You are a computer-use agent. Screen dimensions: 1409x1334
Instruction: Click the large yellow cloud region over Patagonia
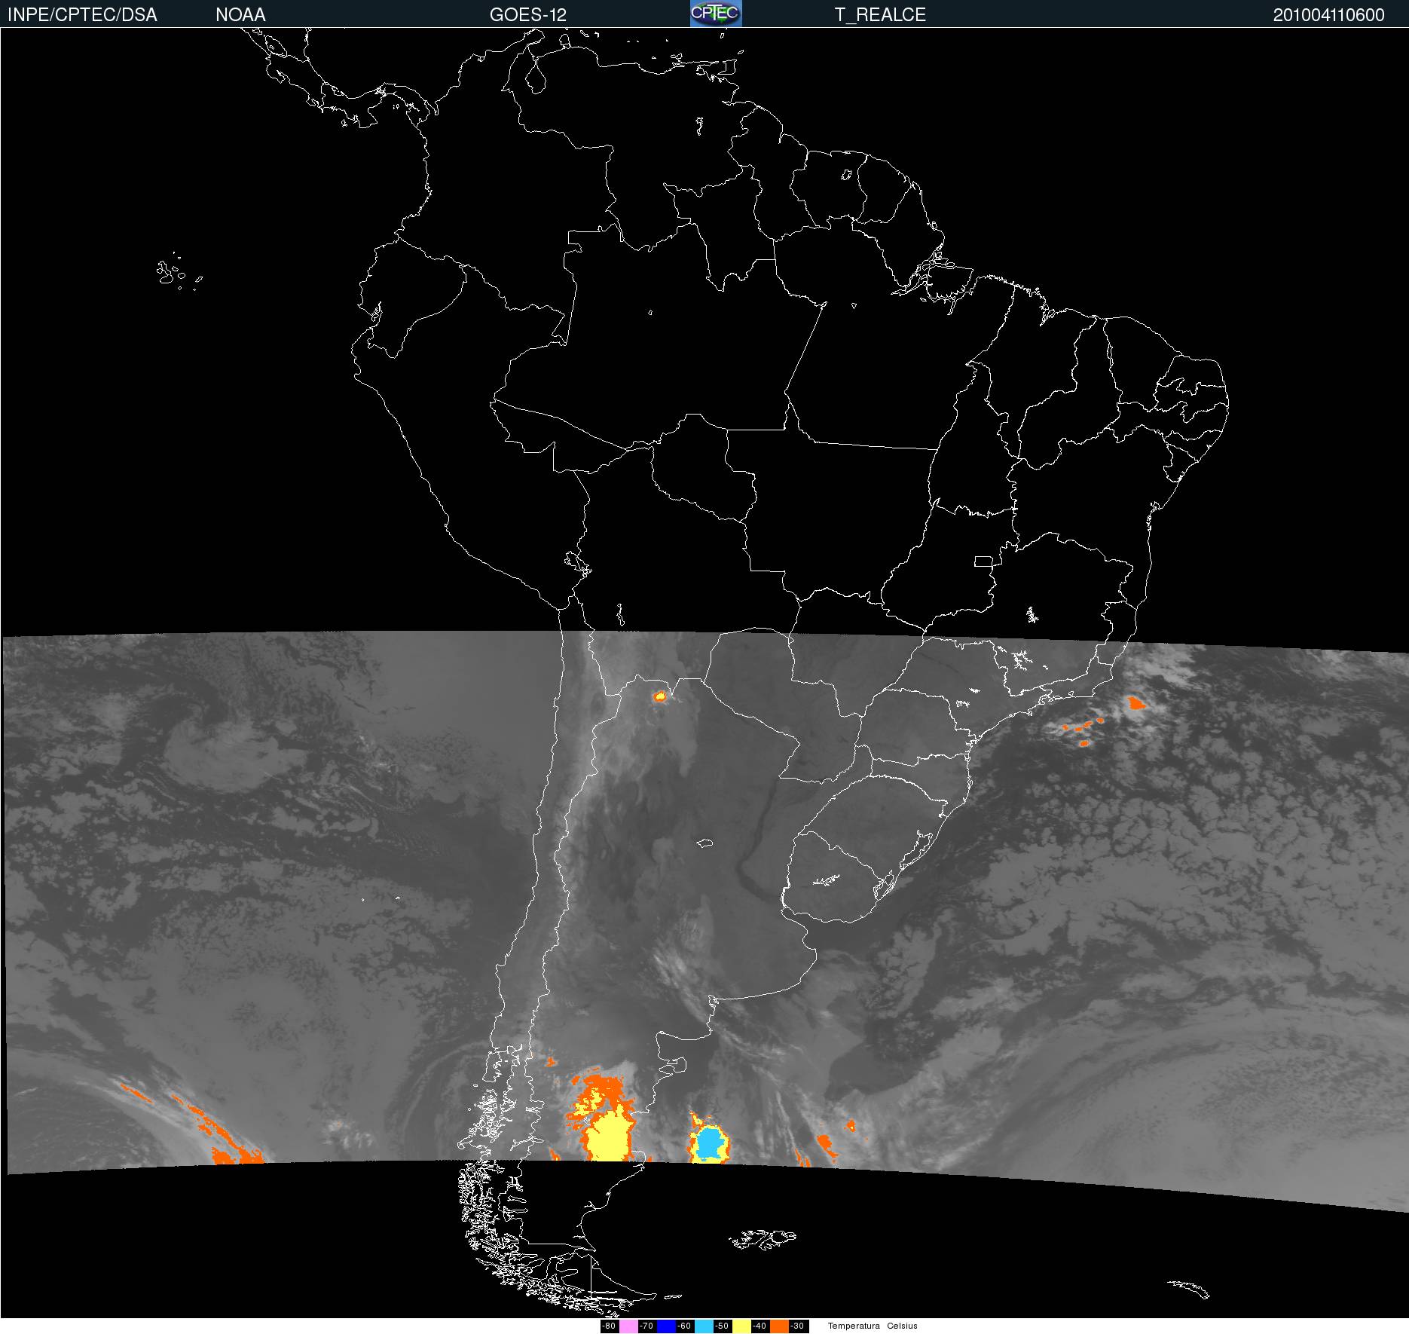pos(607,1137)
